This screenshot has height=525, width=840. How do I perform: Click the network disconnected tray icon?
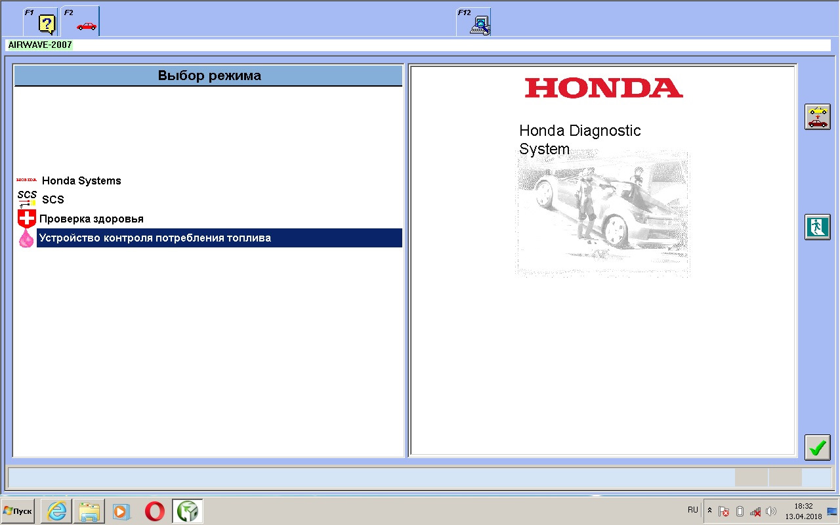(x=755, y=511)
